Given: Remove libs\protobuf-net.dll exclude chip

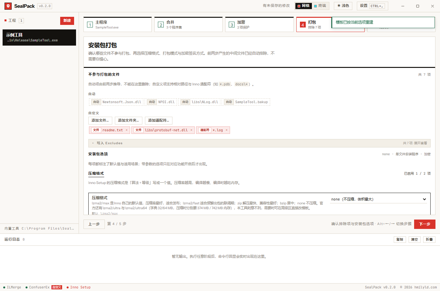Looking at the screenshot, I should [191, 130].
